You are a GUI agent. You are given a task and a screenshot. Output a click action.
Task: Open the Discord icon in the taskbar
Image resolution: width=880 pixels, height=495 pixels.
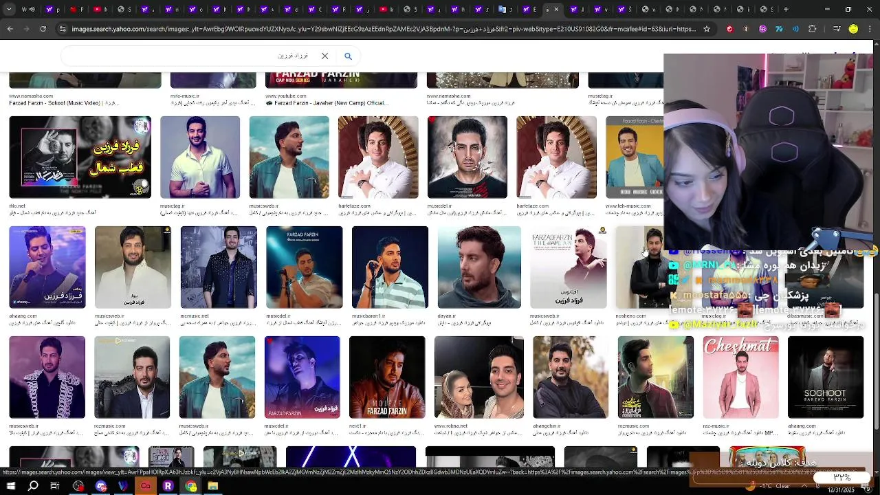(101, 486)
